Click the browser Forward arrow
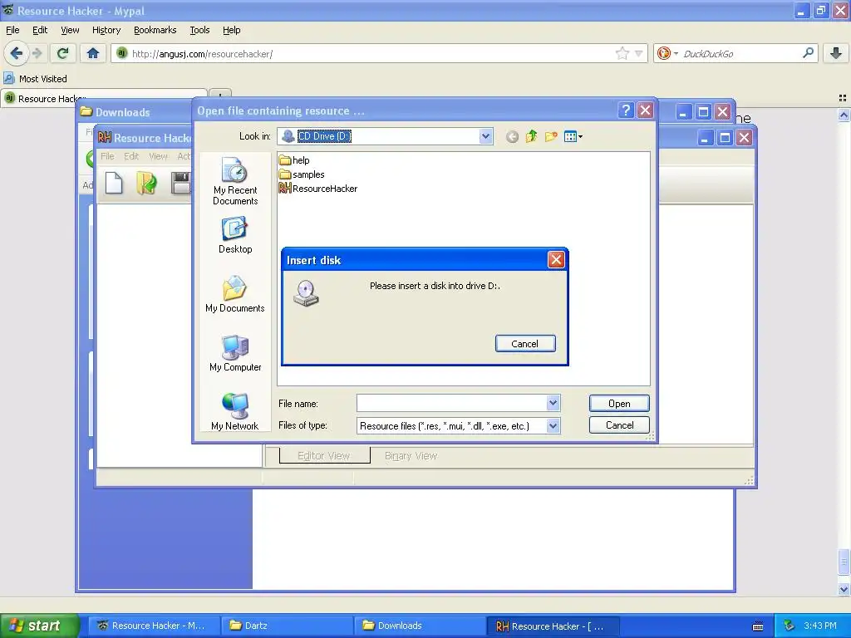 37,53
